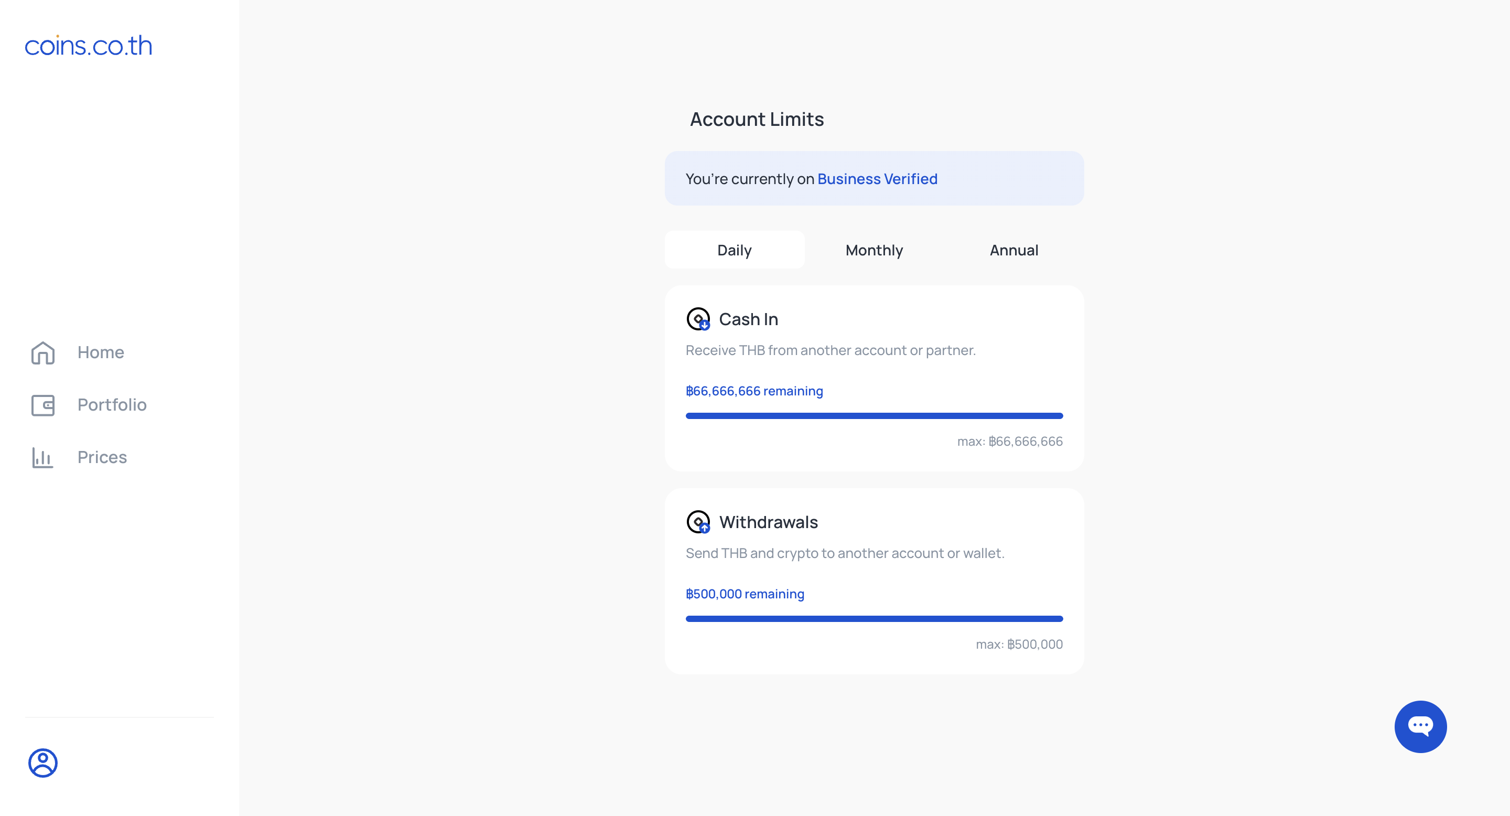Open the Home icon in sidebar
This screenshot has width=1510, height=816.
point(43,352)
